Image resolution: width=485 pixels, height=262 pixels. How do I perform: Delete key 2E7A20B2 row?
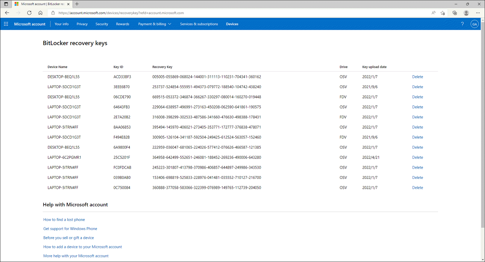(x=418, y=117)
